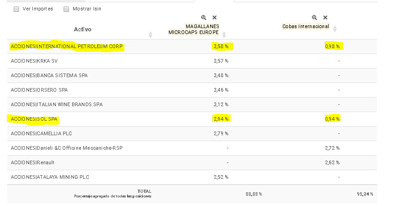Remove Magallanes Microcaps Europe column with X
The height and width of the screenshot is (206, 405).
[x=214, y=17]
